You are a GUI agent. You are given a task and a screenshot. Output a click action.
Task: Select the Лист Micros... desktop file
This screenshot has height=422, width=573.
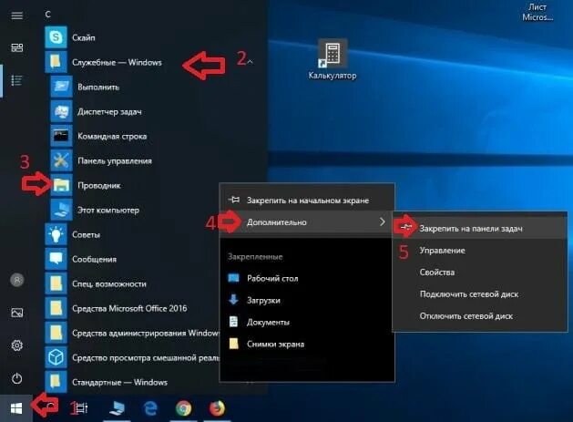pos(537,12)
